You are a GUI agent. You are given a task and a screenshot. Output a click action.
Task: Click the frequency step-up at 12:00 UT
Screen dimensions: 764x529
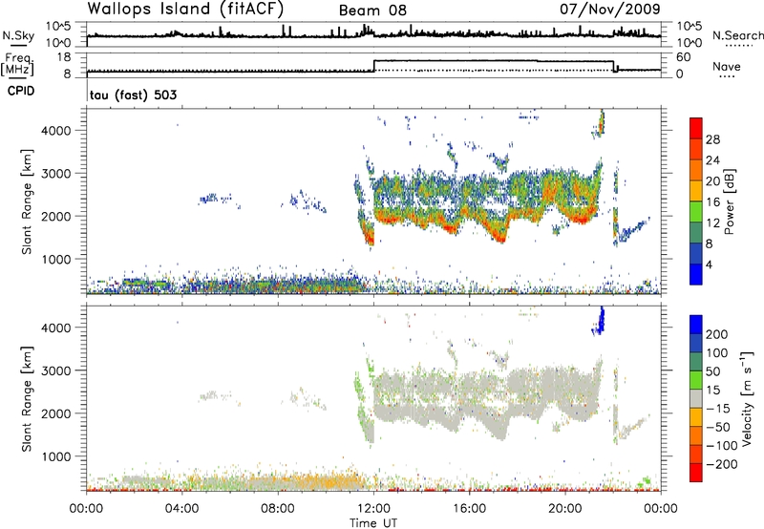coord(373,66)
